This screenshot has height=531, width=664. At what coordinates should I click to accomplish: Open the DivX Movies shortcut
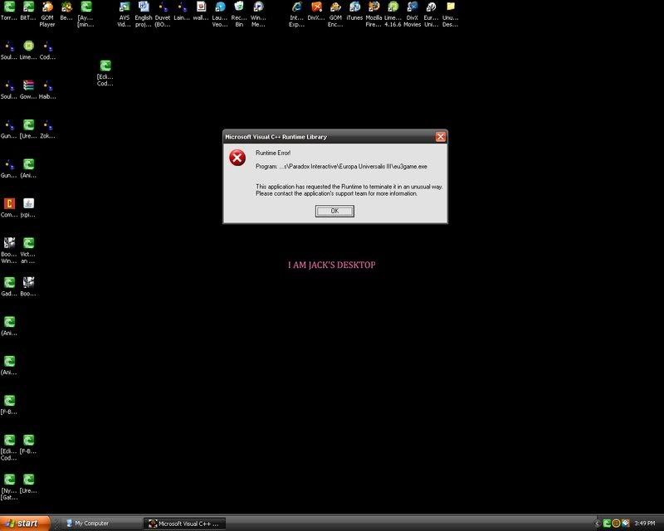412,14
